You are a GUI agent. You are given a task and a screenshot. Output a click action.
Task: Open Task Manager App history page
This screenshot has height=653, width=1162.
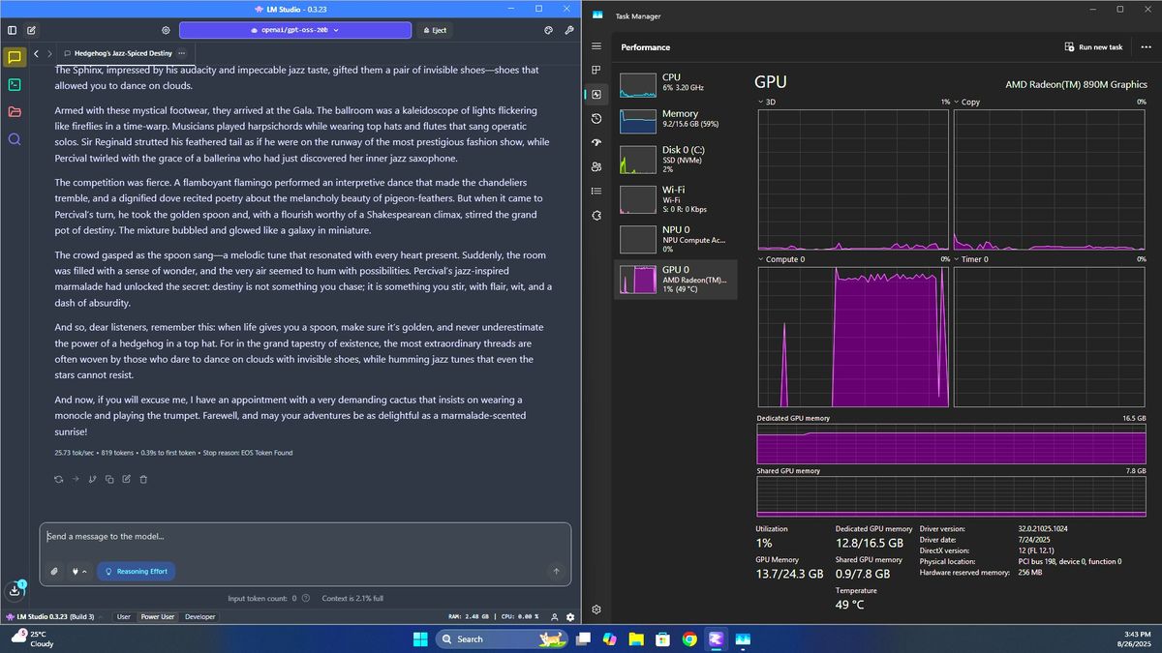point(596,119)
